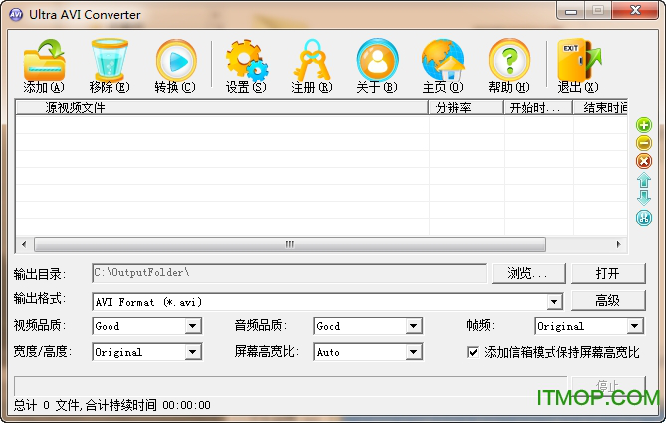666x423 pixels.
Task: Click the conversion progress bar
Action: pos(291,386)
